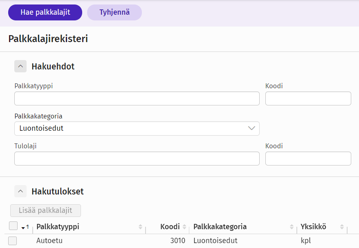Focus the Tulolaji input field
The image size is (359, 248).
tap(137, 158)
